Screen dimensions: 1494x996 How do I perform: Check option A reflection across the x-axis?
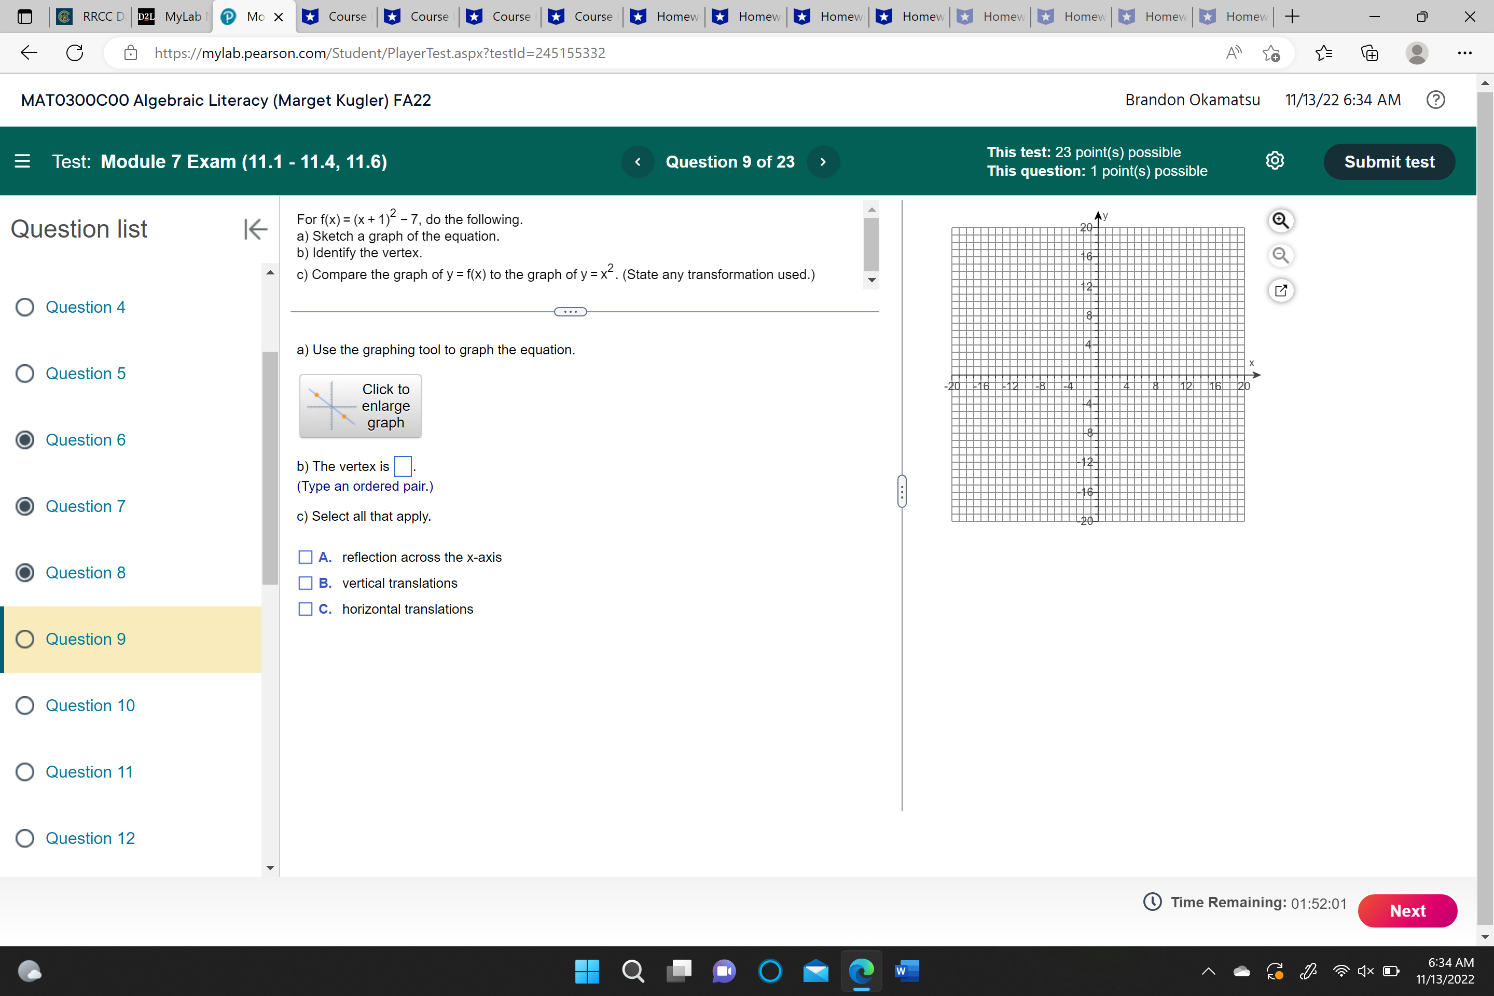click(x=306, y=557)
